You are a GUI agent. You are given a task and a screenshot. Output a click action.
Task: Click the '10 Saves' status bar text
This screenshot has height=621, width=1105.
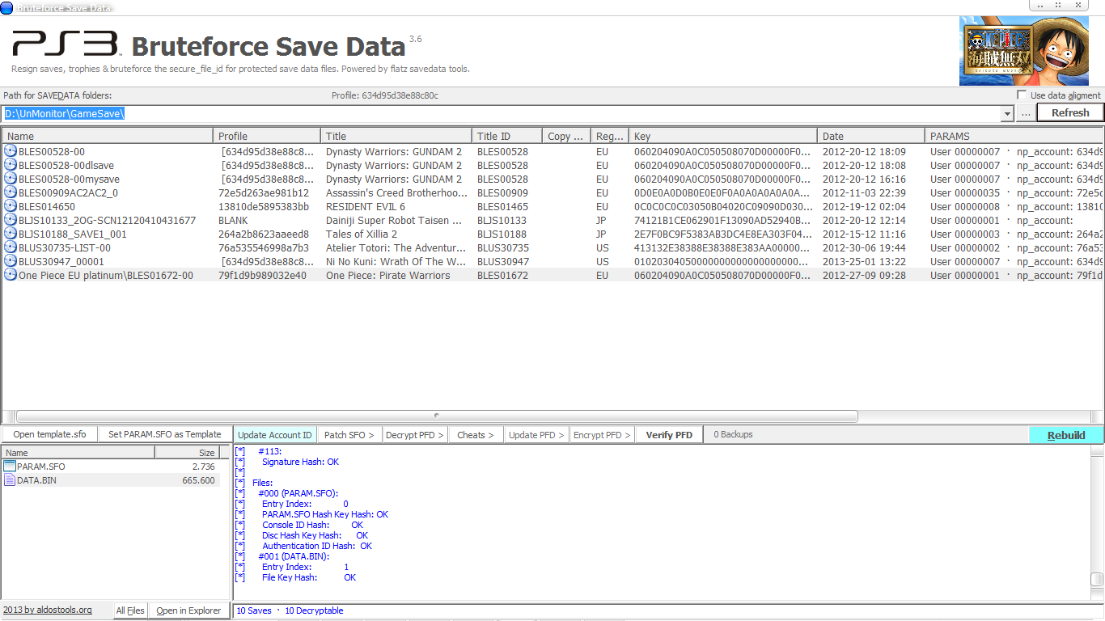pos(254,611)
